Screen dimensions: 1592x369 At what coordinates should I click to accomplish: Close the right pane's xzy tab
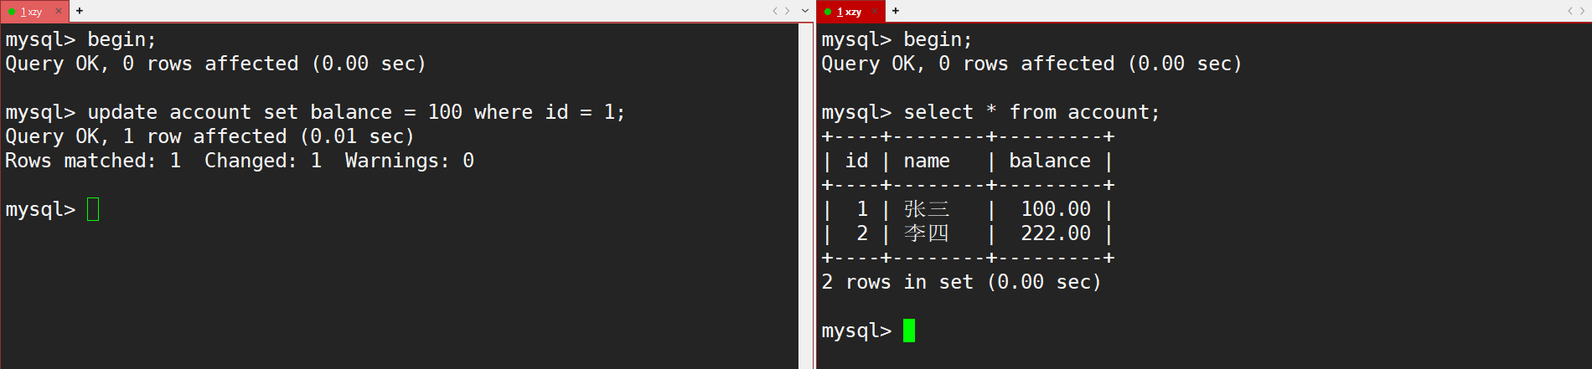(874, 11)
